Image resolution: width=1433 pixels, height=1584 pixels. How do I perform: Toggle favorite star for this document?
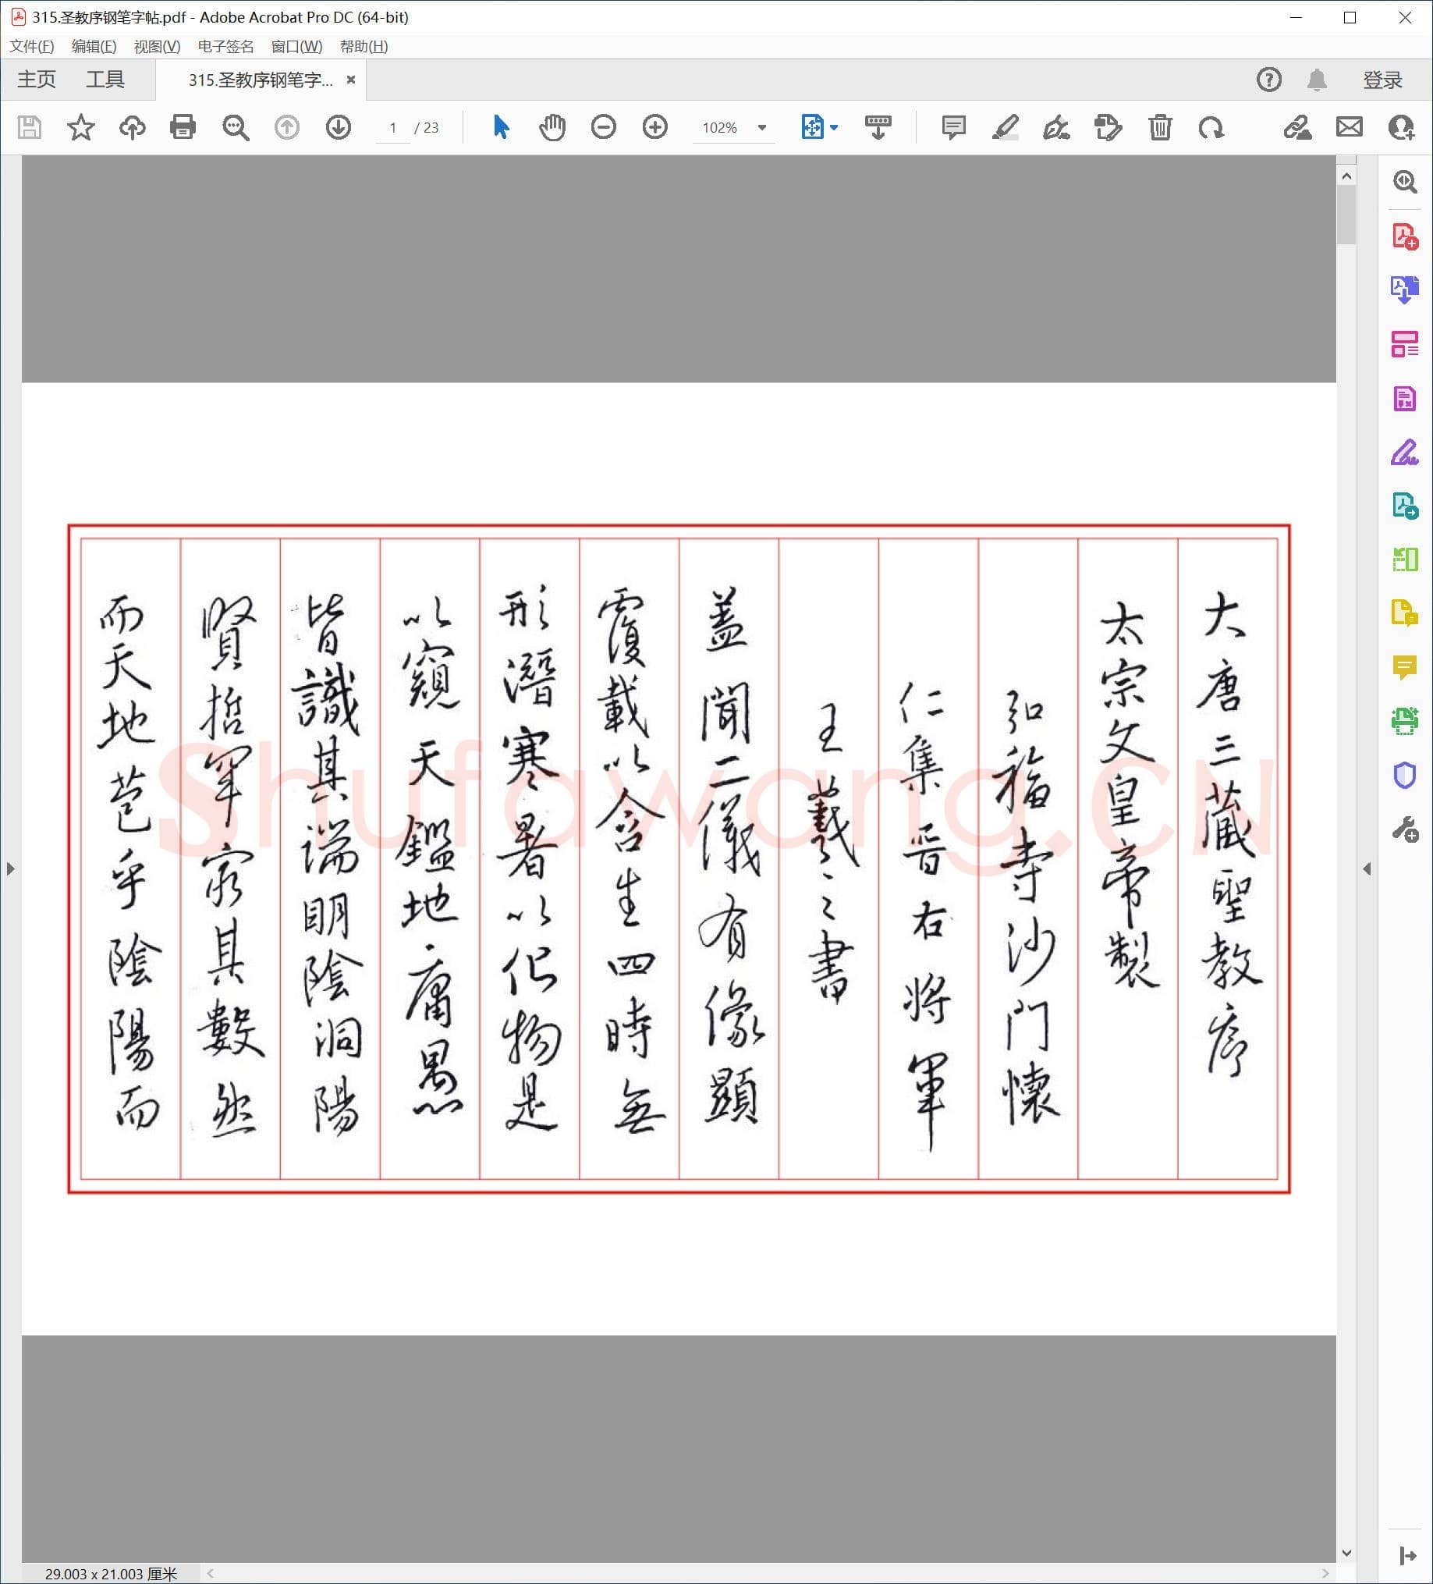coord(81,127)
